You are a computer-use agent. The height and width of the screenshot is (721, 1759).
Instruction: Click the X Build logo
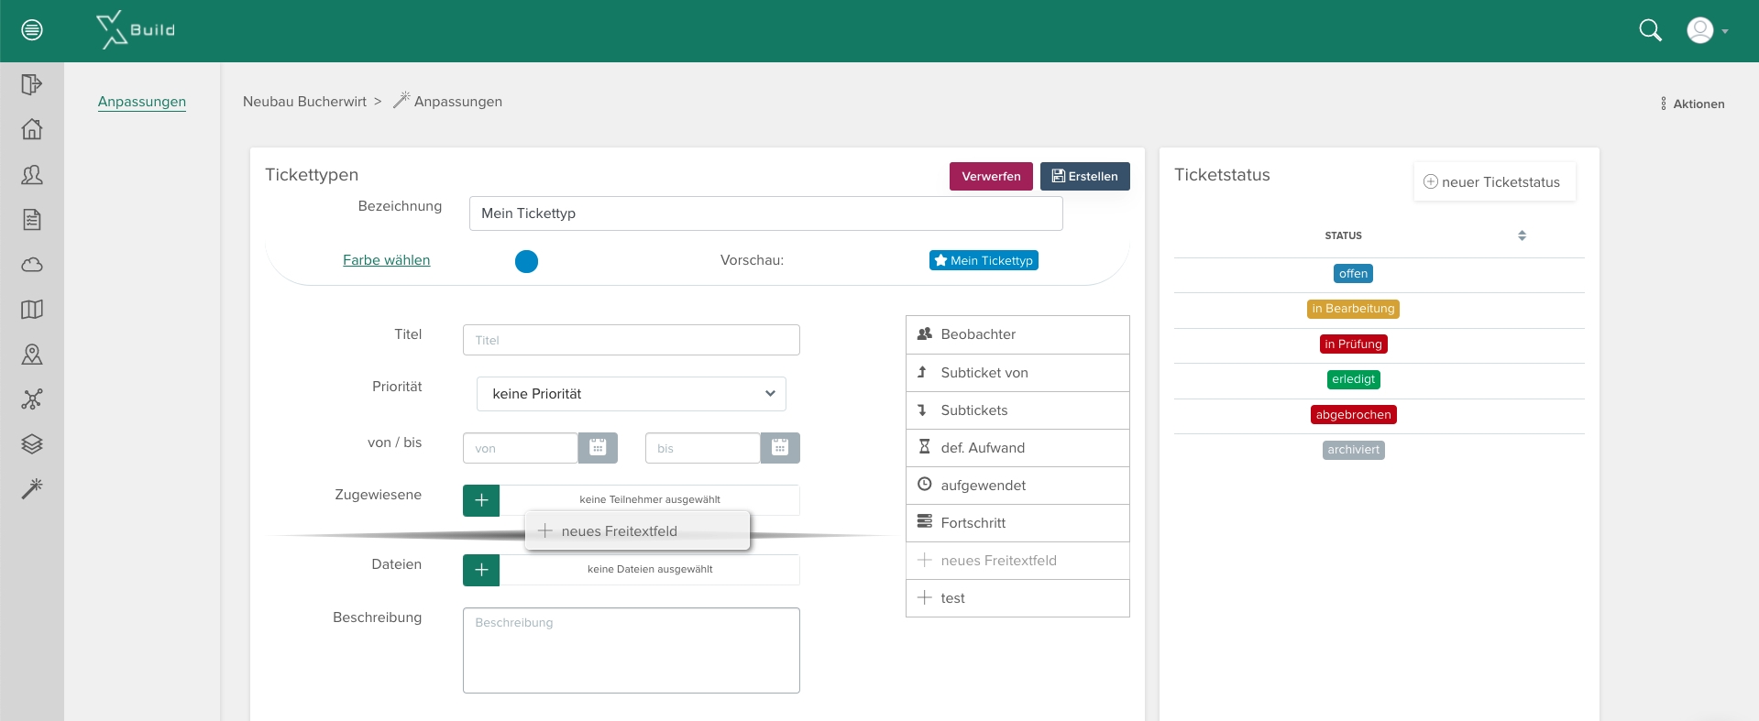(136, 30)
